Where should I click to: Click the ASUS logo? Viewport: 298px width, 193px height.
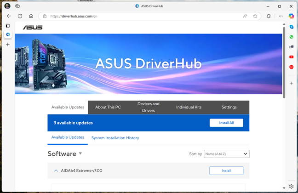(x=33, y=28)
